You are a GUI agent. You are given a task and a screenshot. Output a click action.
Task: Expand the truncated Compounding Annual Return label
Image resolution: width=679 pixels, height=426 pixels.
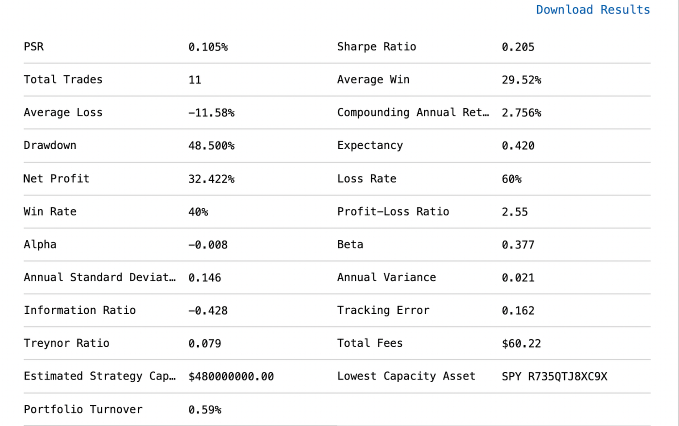[x=413, y=112]
